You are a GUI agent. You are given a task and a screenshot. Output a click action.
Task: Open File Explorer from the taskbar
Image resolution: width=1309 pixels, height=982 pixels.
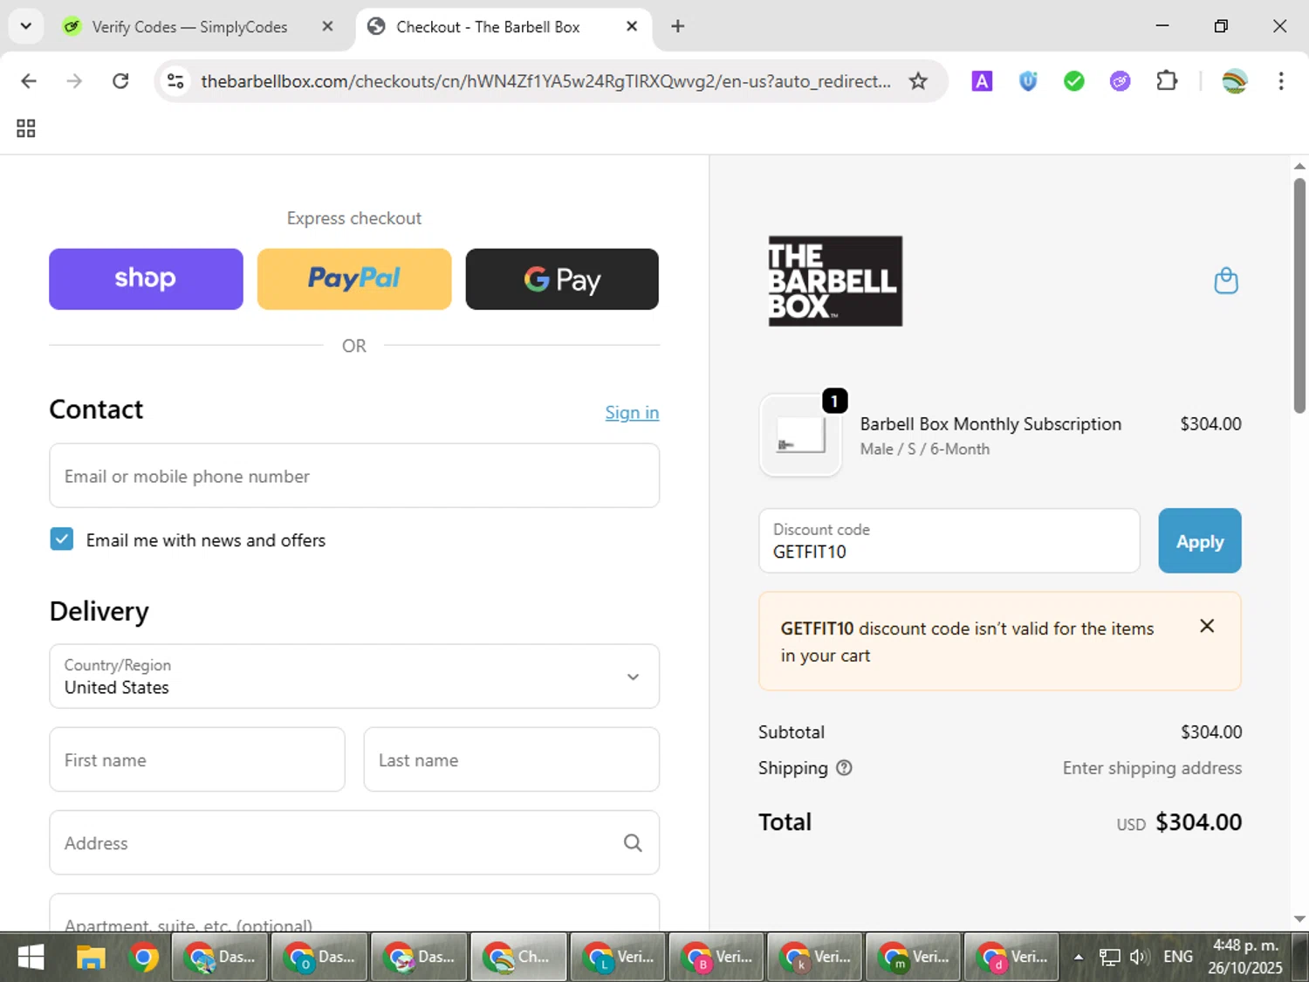pos(91,958)
